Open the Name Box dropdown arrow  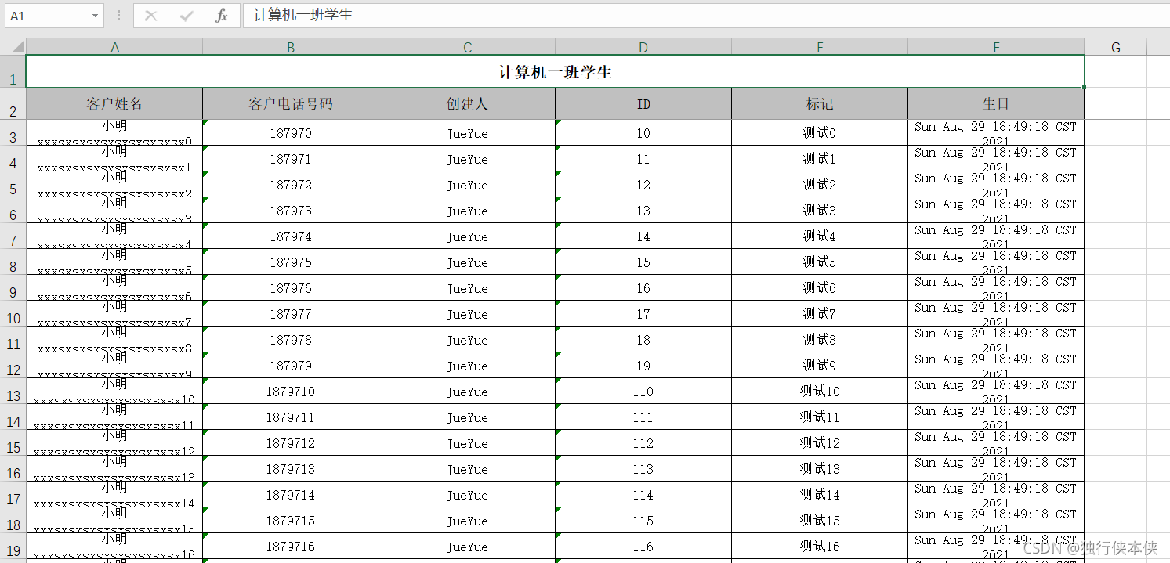coord(96,16)
